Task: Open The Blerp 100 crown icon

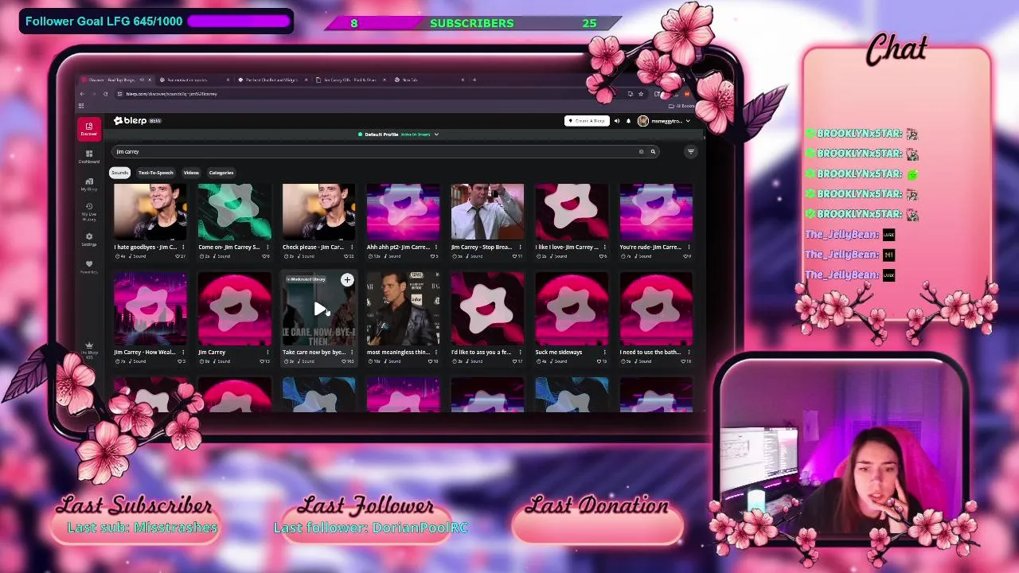Action: [89, 349]
